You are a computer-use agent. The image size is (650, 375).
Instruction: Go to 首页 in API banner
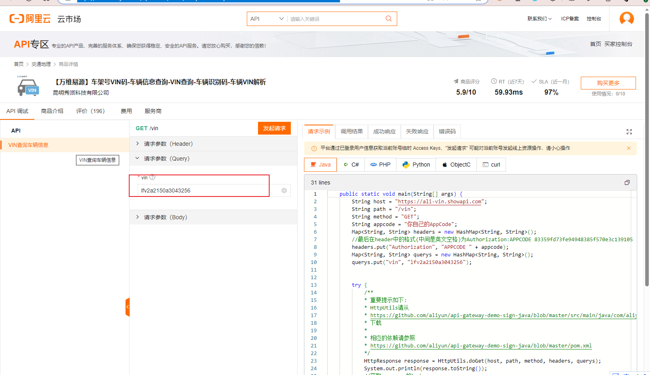595,44
